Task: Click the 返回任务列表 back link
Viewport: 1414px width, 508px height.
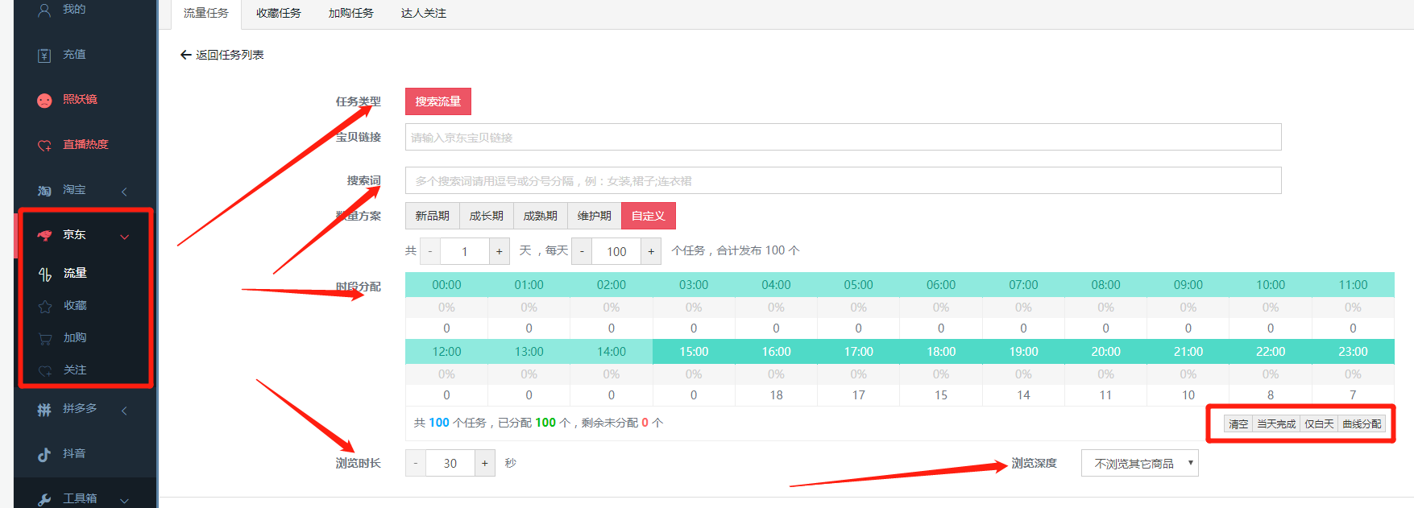Action: click(222, 55)
